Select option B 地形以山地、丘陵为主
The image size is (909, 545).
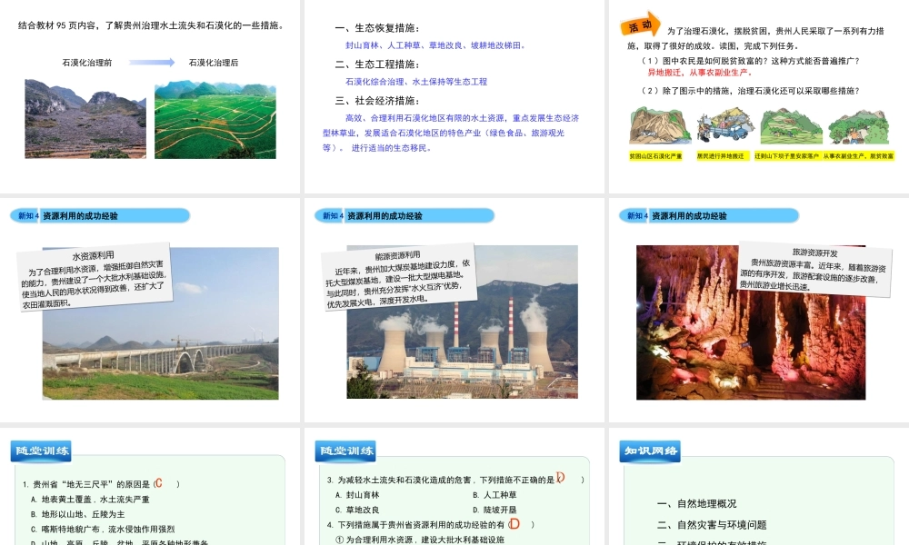[x=77, y=514]
